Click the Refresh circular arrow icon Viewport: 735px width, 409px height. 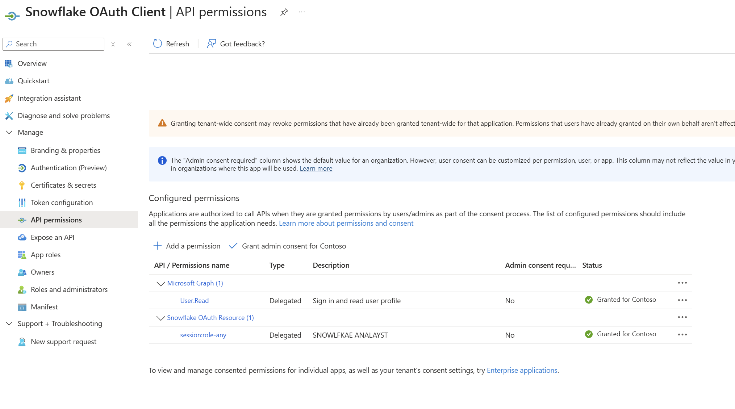158,44
